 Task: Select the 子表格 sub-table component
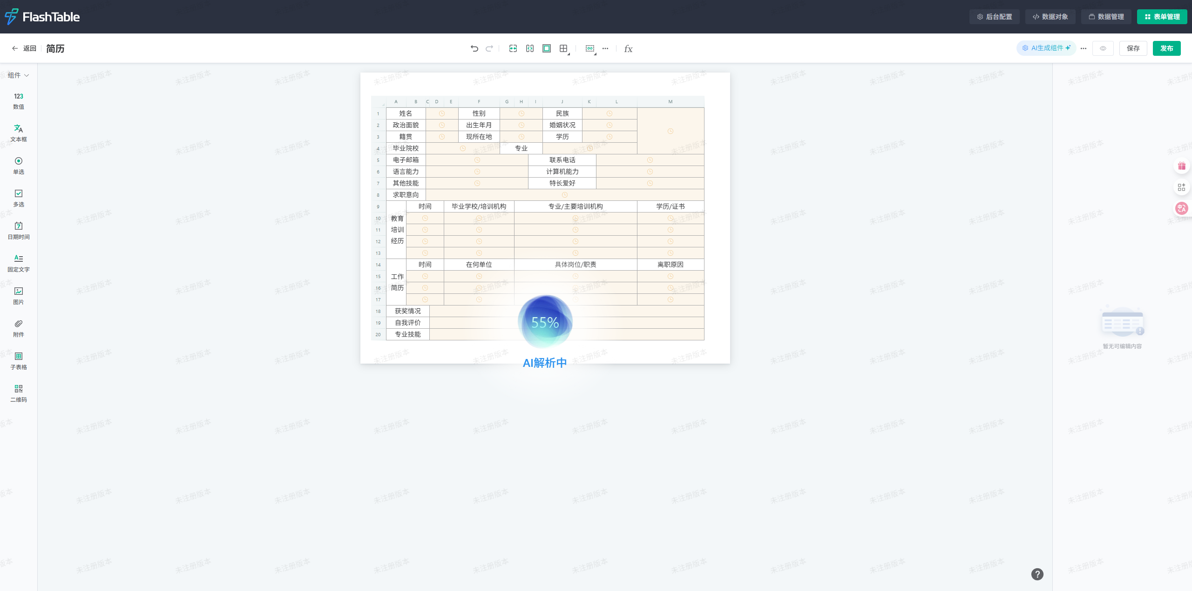[x=19, y=360]
